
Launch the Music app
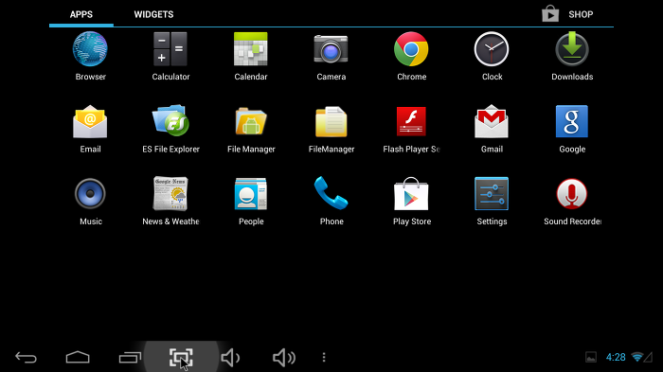click(x=90, y=194)
